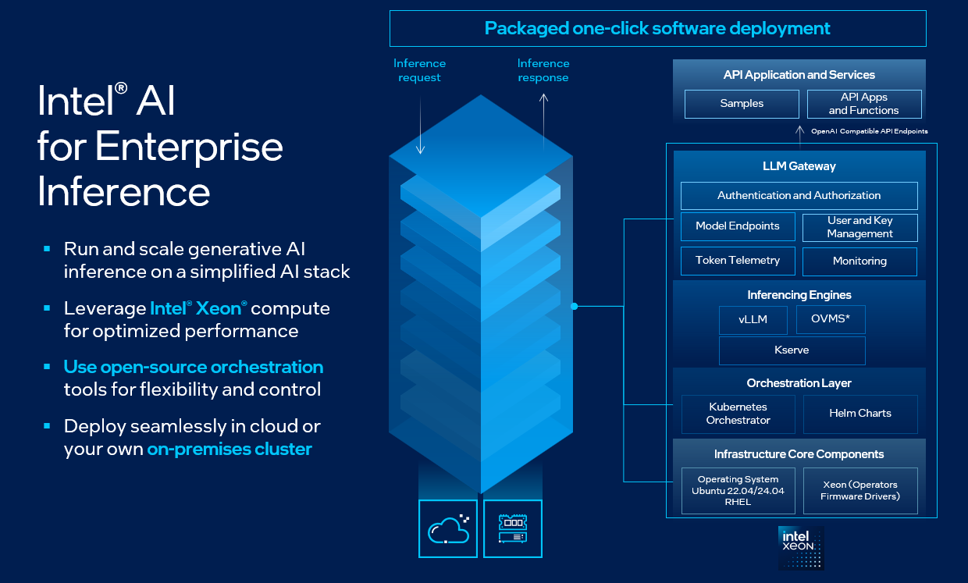The height and width of the screenshot is (583, 968).
Task: Click the Infrastructure Core Components heading
Action: [799, 454]
